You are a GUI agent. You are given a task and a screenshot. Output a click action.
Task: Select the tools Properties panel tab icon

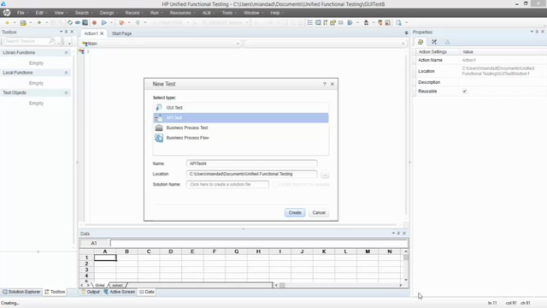tap(434, 42)
